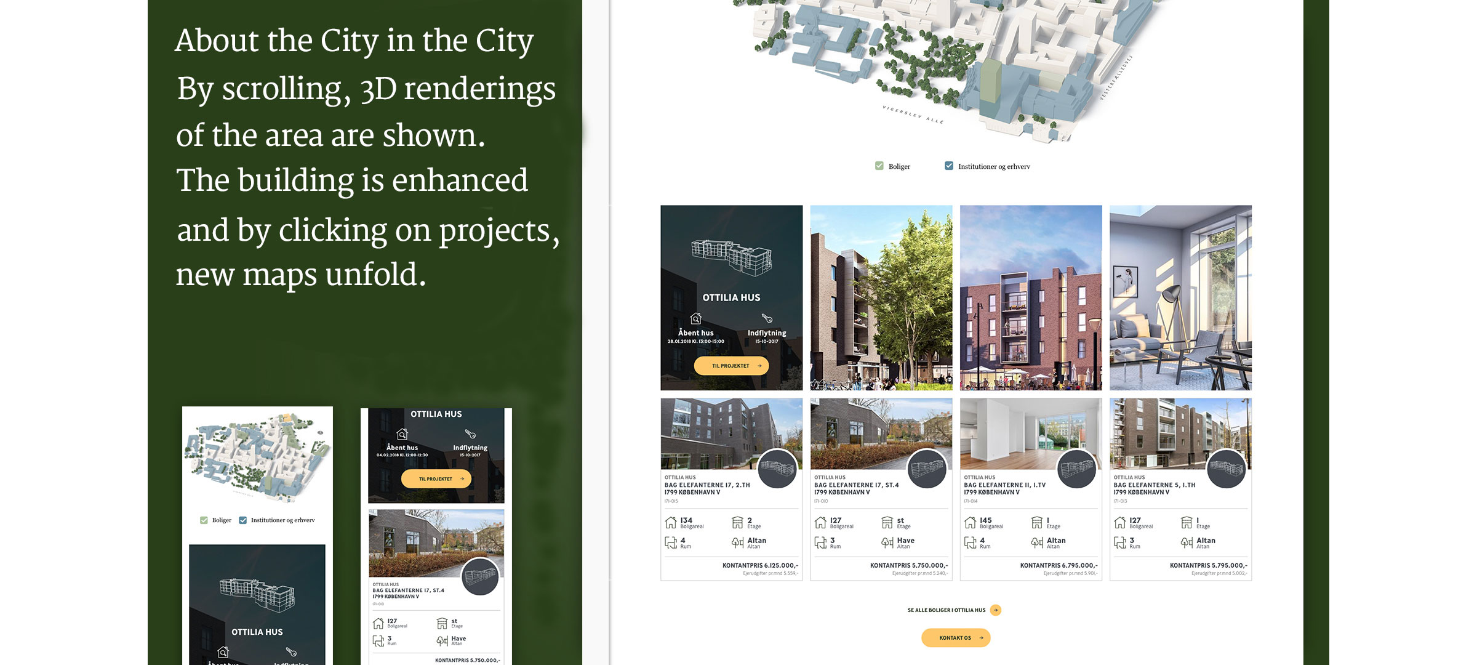Click the yellow arrow icon next to Se alle boliger
Viewport: 1477px width, 665px height.
click(996, 610)
